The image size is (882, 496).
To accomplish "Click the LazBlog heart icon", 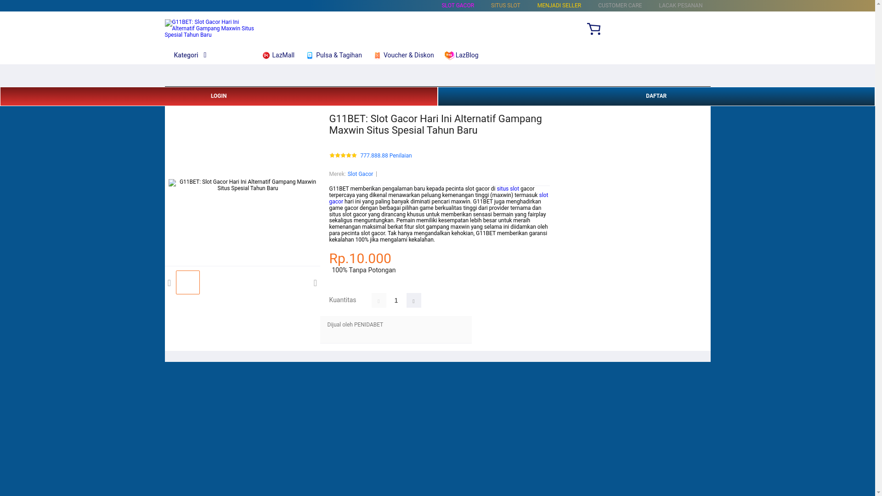I will [x=449, y=56].
